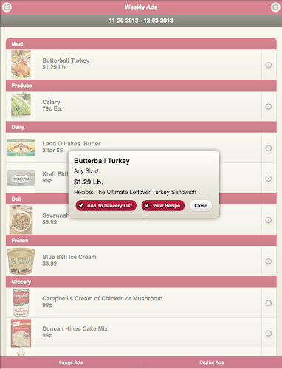Tap the circle icon for Duncan Hines Cake Mix
The image size is (282, 369).
point(269,334)
